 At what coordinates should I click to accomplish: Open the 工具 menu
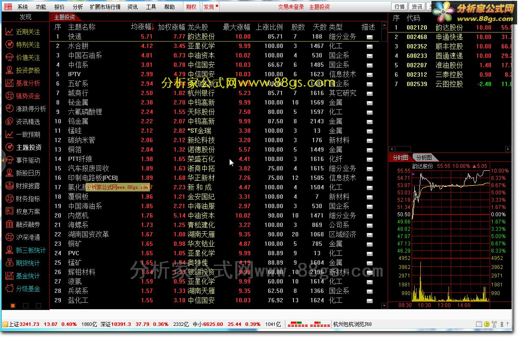(151, 7)
